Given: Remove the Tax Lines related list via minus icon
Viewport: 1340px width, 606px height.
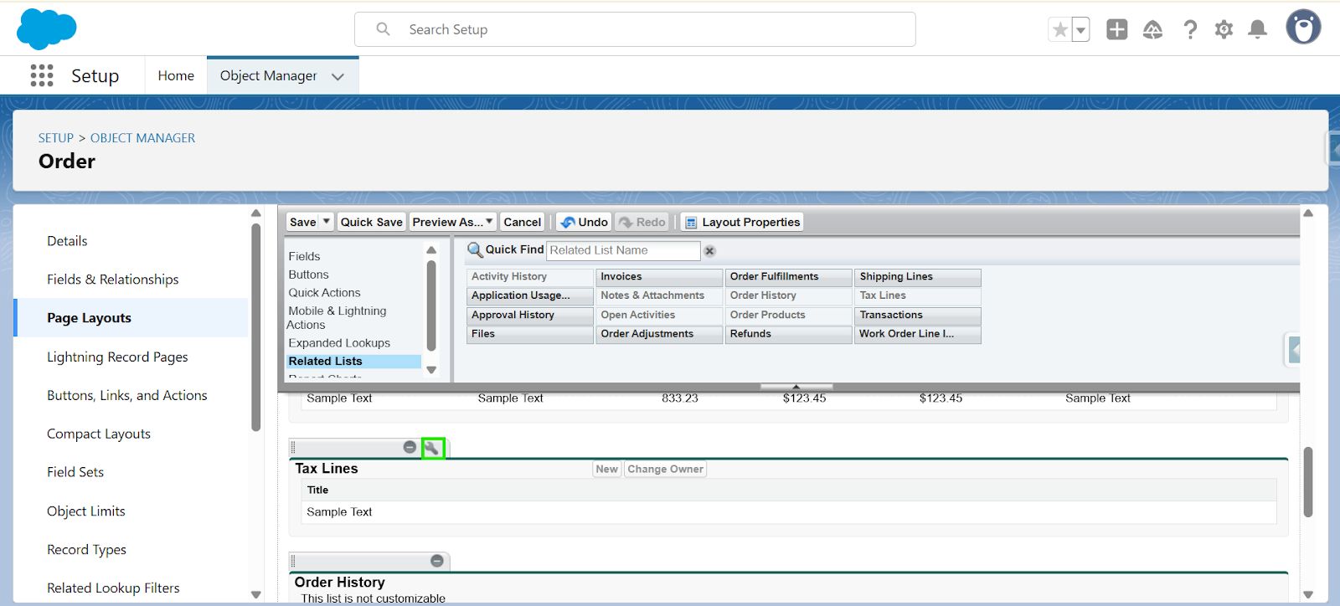Looking at the screenshot, I should [x=410, y=447].
